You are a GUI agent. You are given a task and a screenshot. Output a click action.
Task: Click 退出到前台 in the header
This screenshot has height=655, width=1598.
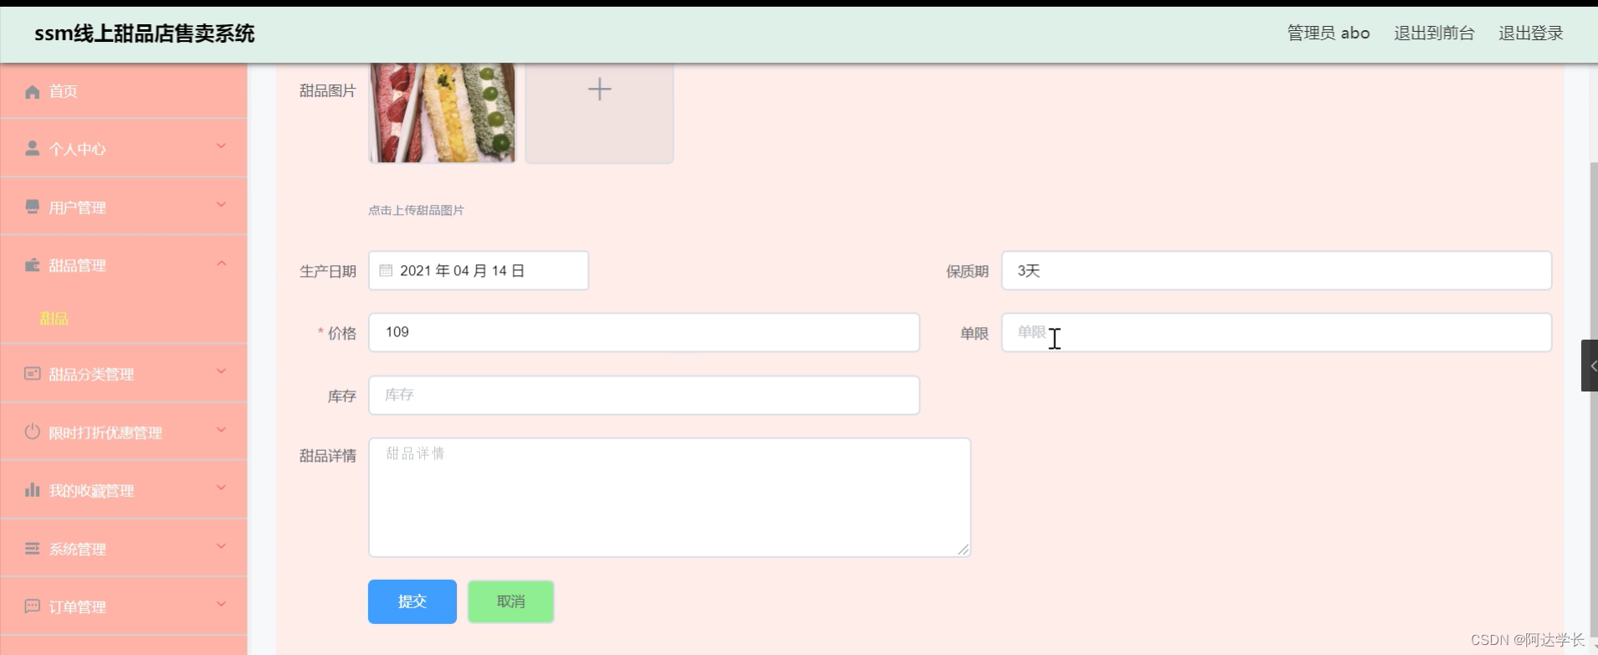(1434, 33)
